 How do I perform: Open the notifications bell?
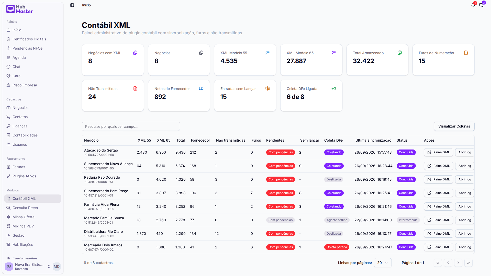coord(473,5)
